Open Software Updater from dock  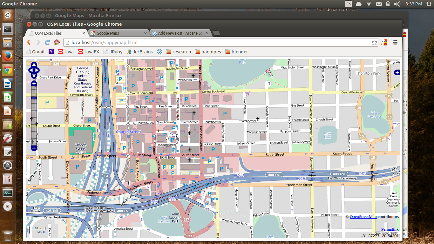(8, 166)
